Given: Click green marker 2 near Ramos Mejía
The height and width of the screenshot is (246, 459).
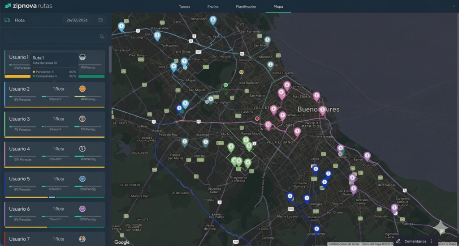Looking at the screenshot, I should [246, 140].
